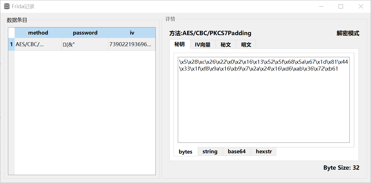Select the iv cell starting with 739022193696
Viewport: 371px width, 183px height.
(x=132, y=44)
